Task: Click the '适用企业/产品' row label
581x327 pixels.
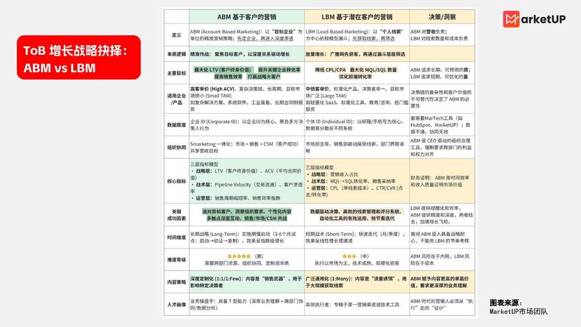Action: click(176, 99)
